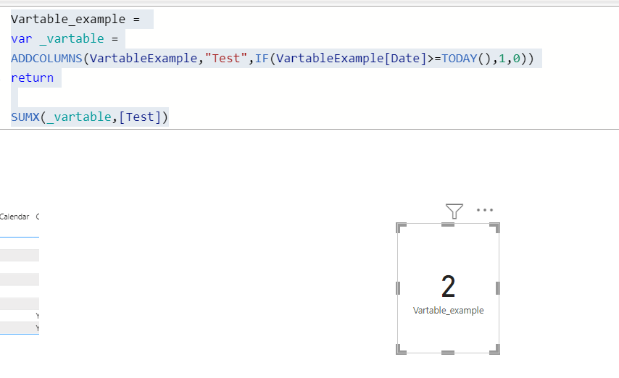The height and width of the screenshot is (378, 619).
Task: Grab the bottom-right corner handle of the card
Action: point(495,350)
